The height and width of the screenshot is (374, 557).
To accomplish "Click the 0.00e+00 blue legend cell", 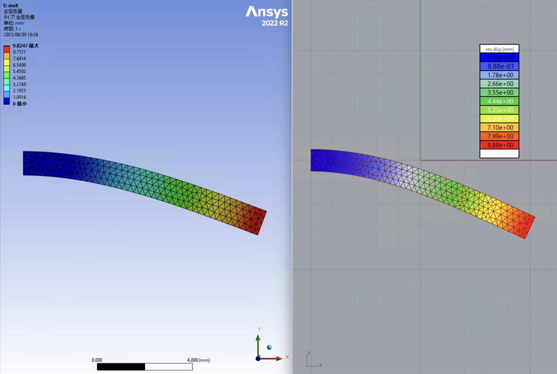I will [499, 58].
